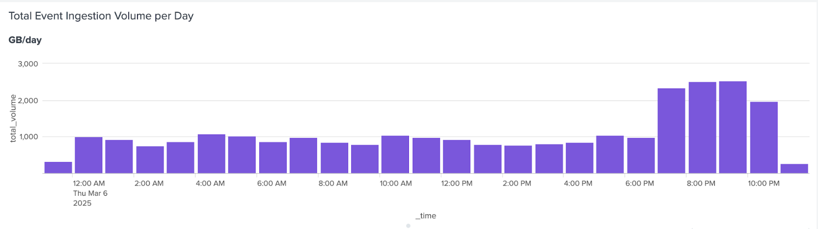Select the bar above 6:00 AM
This screenshot has height=229, width=818.
[272, 158]
